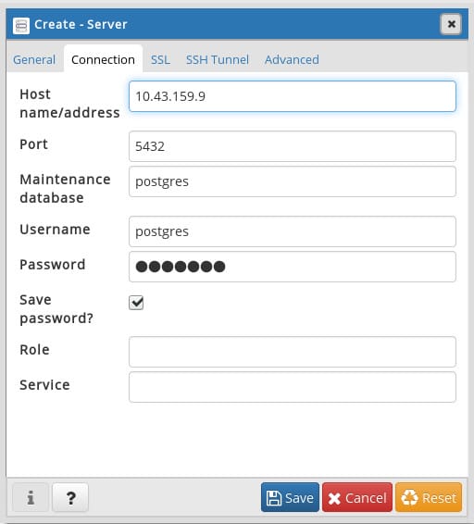Open the SSL tab
Viewport: 474px width, 524px height.
point(160,60)
